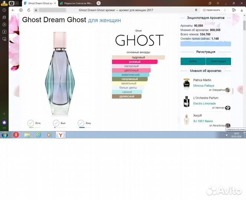Open the Electro Limonade link
This screenshot has height=200, width=246.
(x=205, y=104)
